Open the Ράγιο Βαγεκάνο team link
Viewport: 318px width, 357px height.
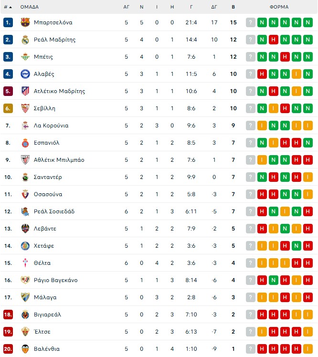56,280
